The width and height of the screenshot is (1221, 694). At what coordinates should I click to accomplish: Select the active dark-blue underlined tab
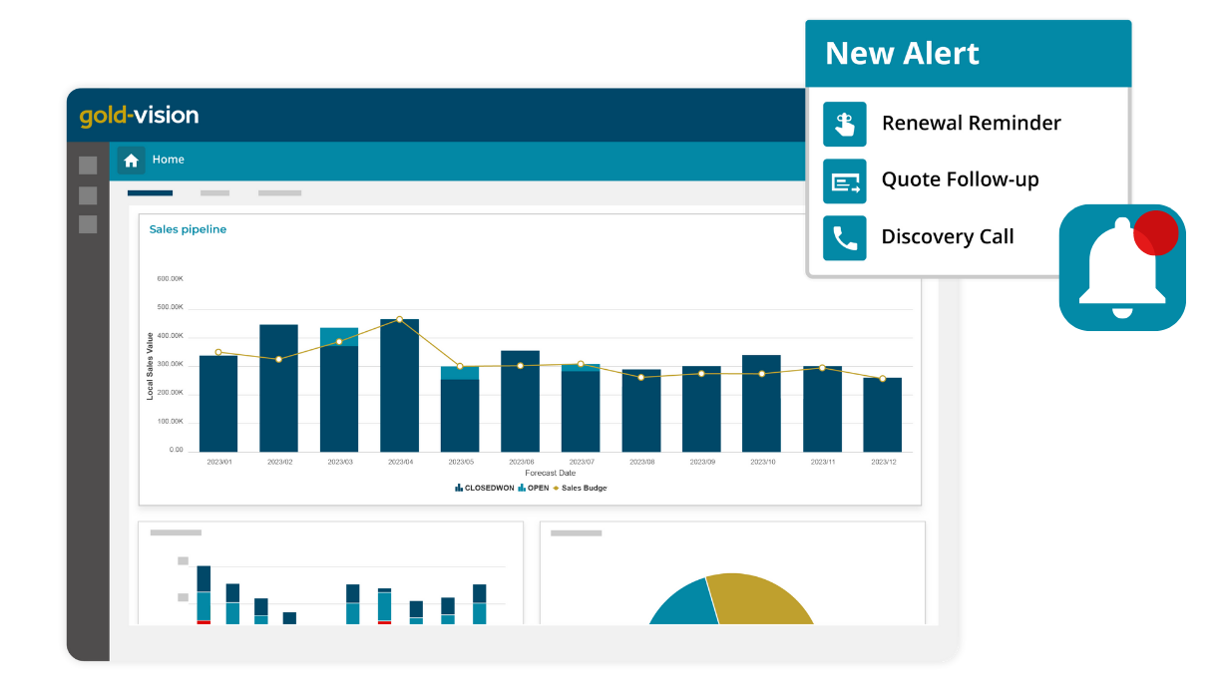click(x=150, y=192)
